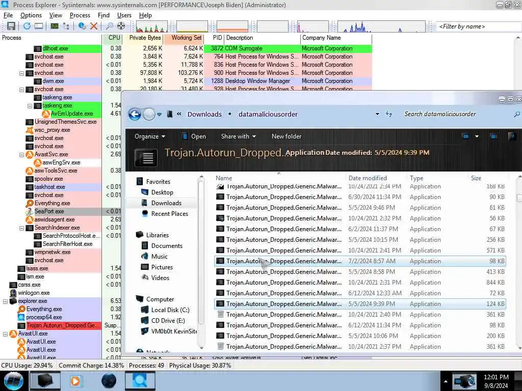Select procexp64.exe in process tree
The height and width of the screenshot is (391, 522).
44,317
